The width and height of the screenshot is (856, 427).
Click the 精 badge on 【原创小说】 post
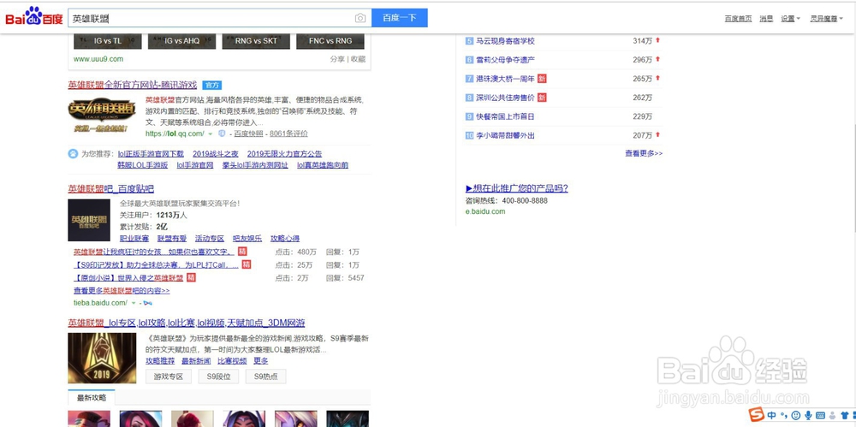tap(192, 278)
